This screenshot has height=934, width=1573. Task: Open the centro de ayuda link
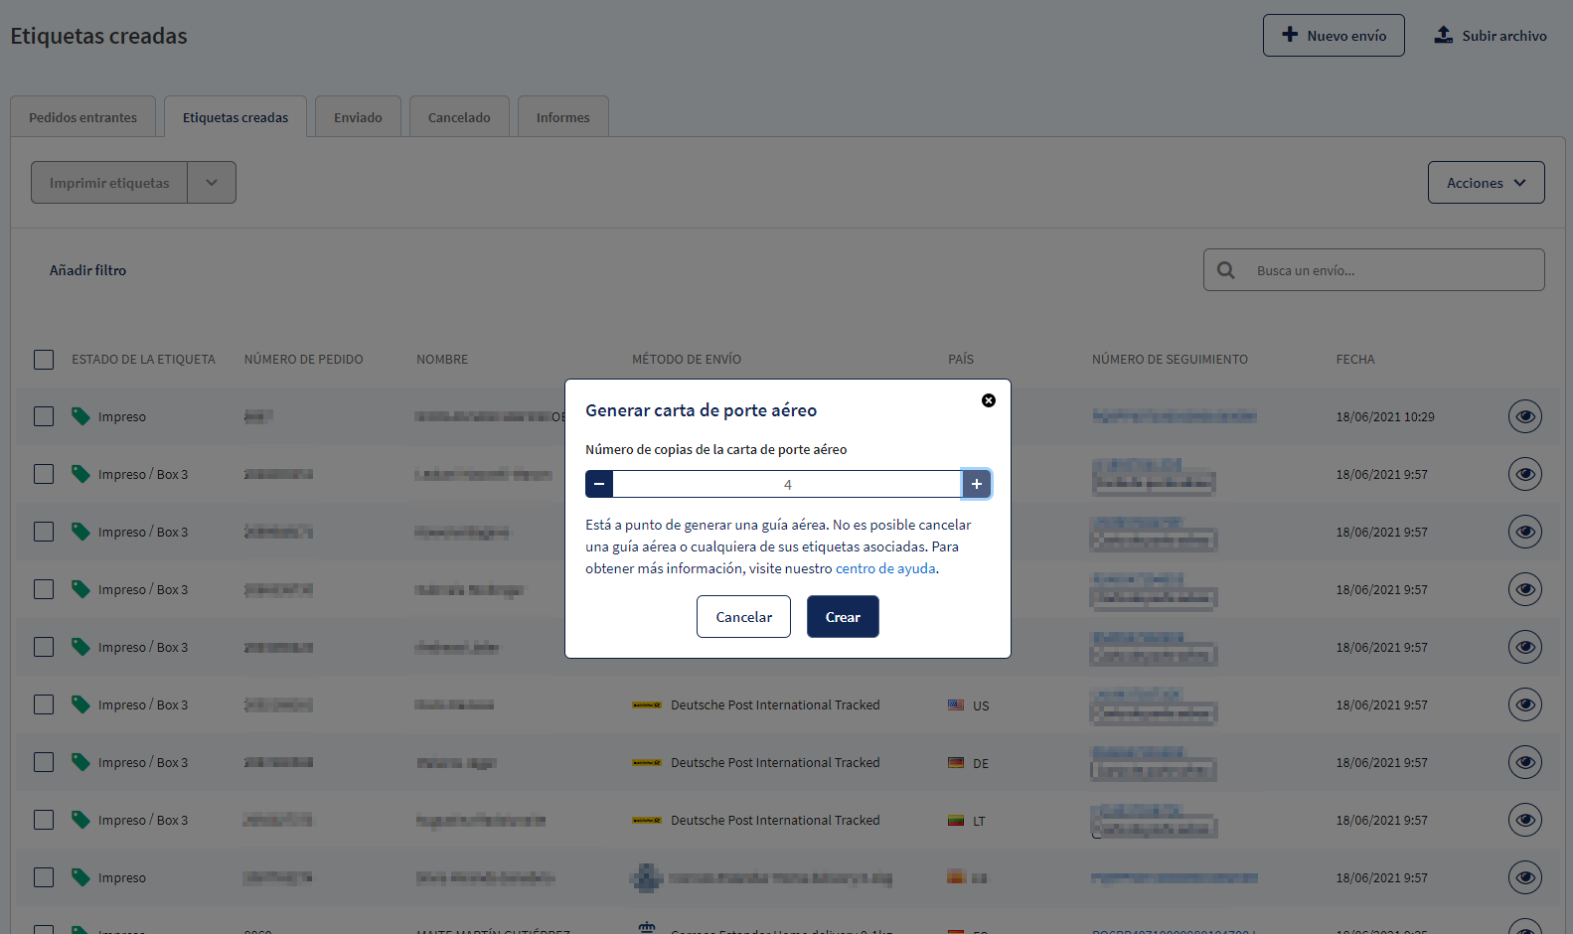tap(885, 568)
